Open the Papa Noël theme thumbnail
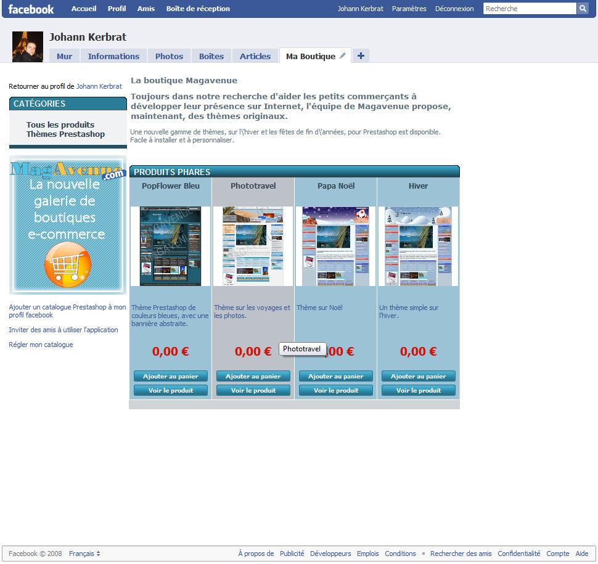Image resolution: width=598 pixels, height=564 pixels. pos(335,247)
